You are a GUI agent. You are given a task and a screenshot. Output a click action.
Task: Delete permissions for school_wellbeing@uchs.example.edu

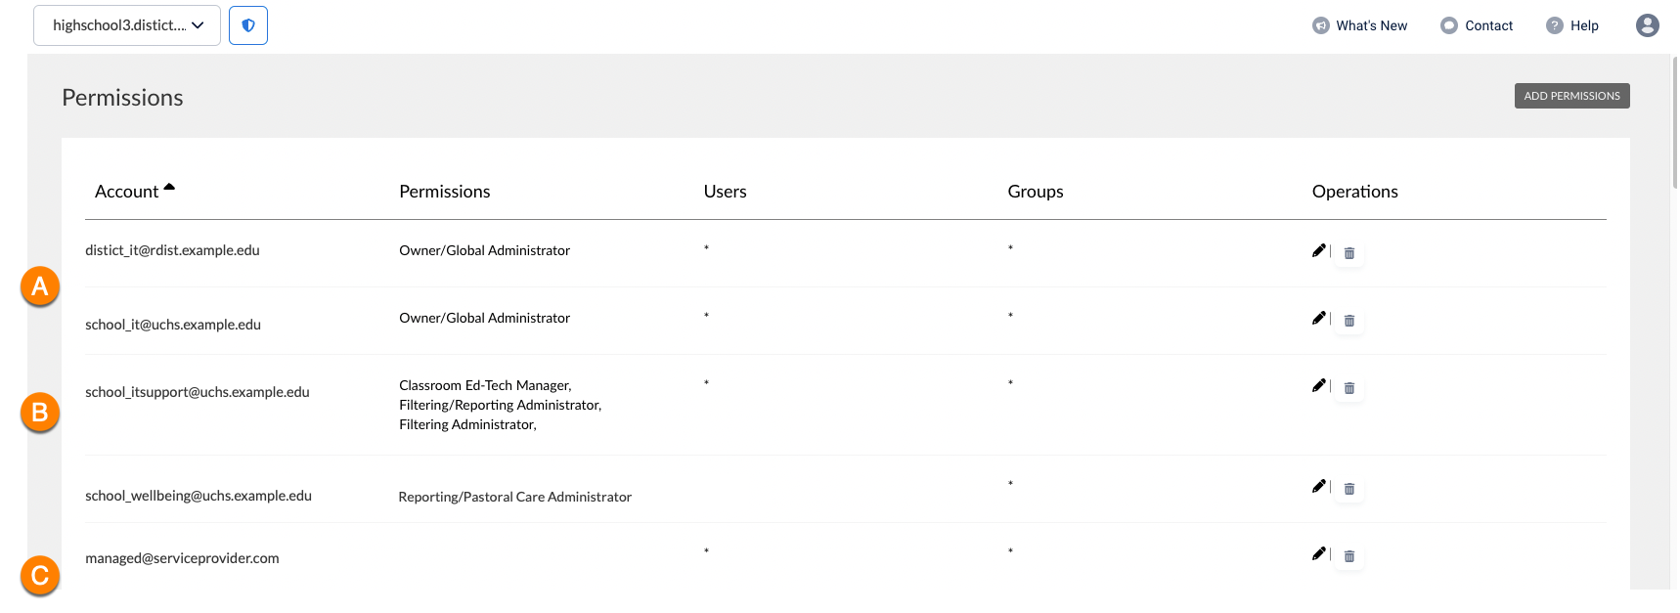coord(1349,489)
